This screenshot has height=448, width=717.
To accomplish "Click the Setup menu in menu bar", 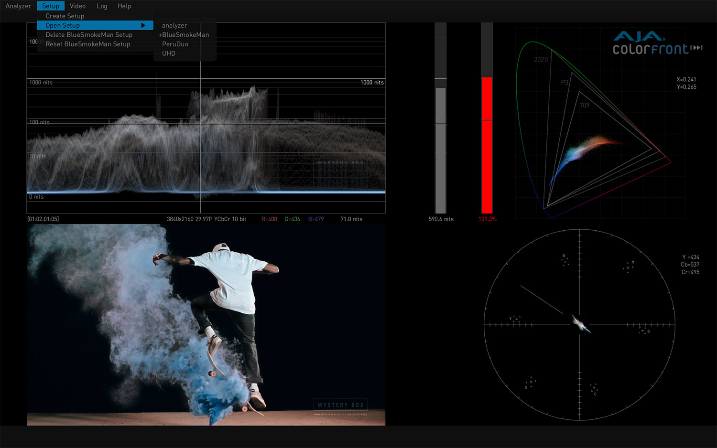I will tap(51, 6).
